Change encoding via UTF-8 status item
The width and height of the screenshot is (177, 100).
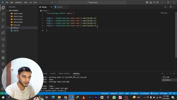click(121, 93)
